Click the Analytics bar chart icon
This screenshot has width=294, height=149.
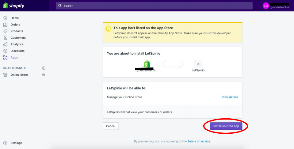pyautogui.click(x=5, y=44)
